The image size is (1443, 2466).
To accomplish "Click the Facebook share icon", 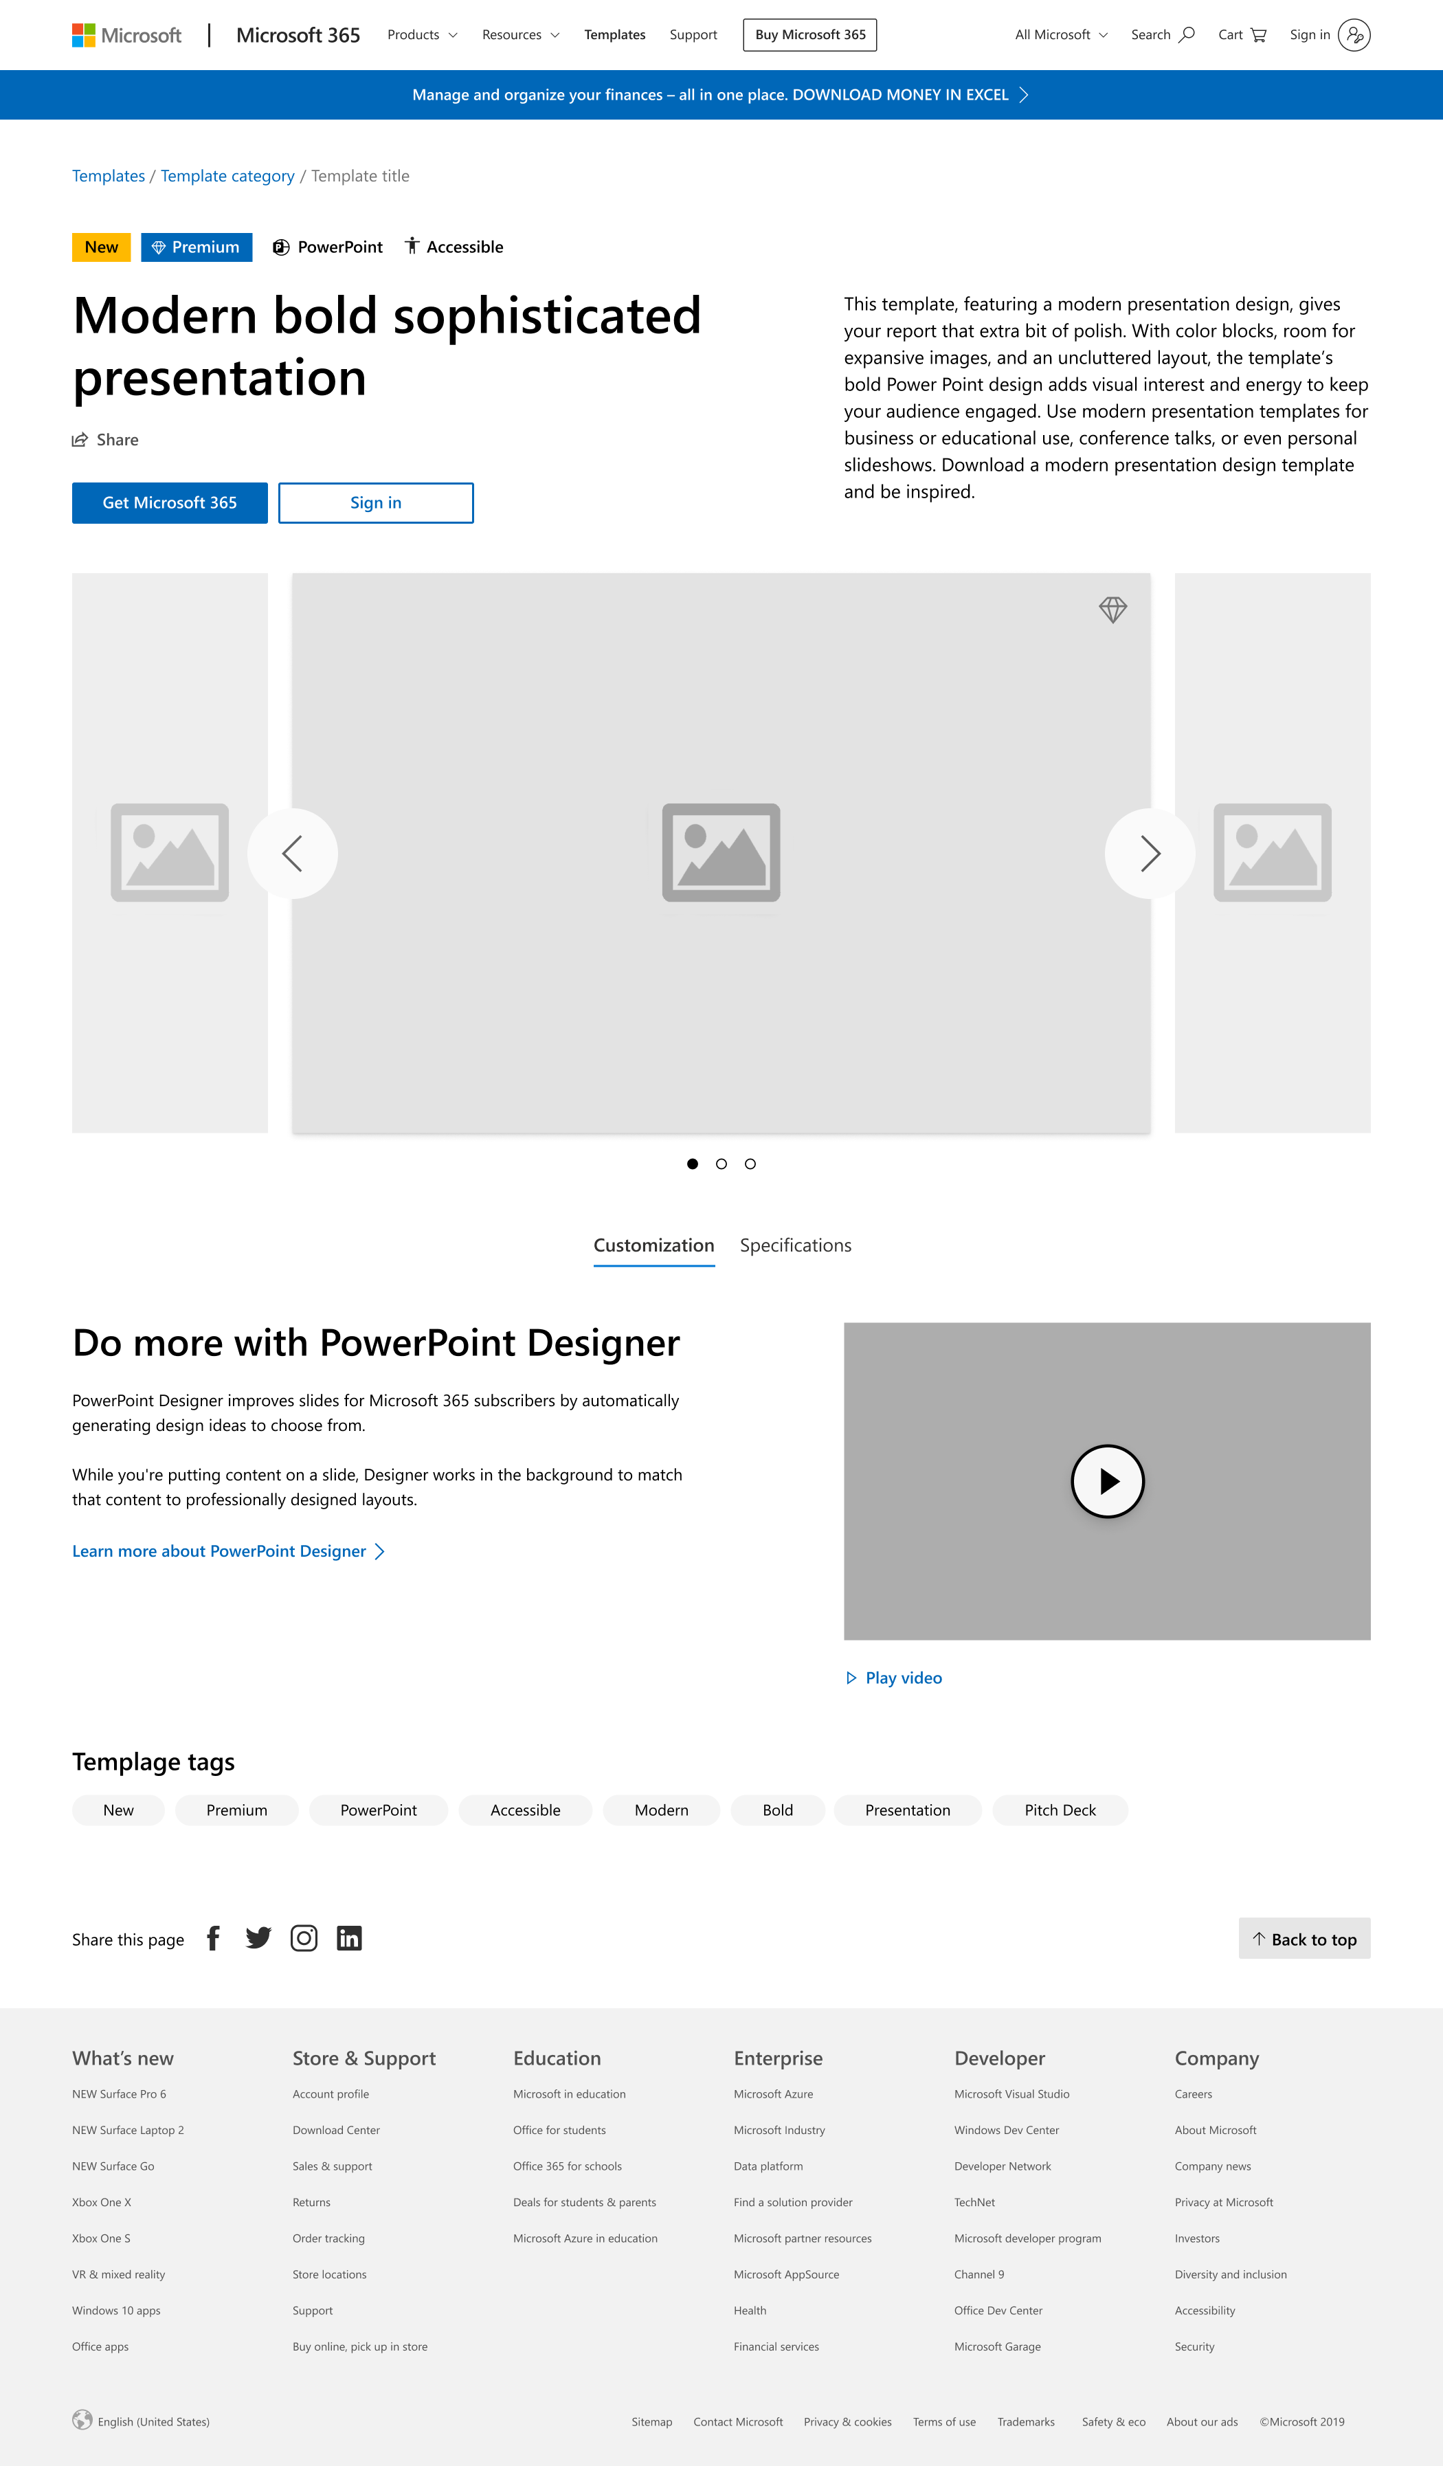I will point(213,1937).
